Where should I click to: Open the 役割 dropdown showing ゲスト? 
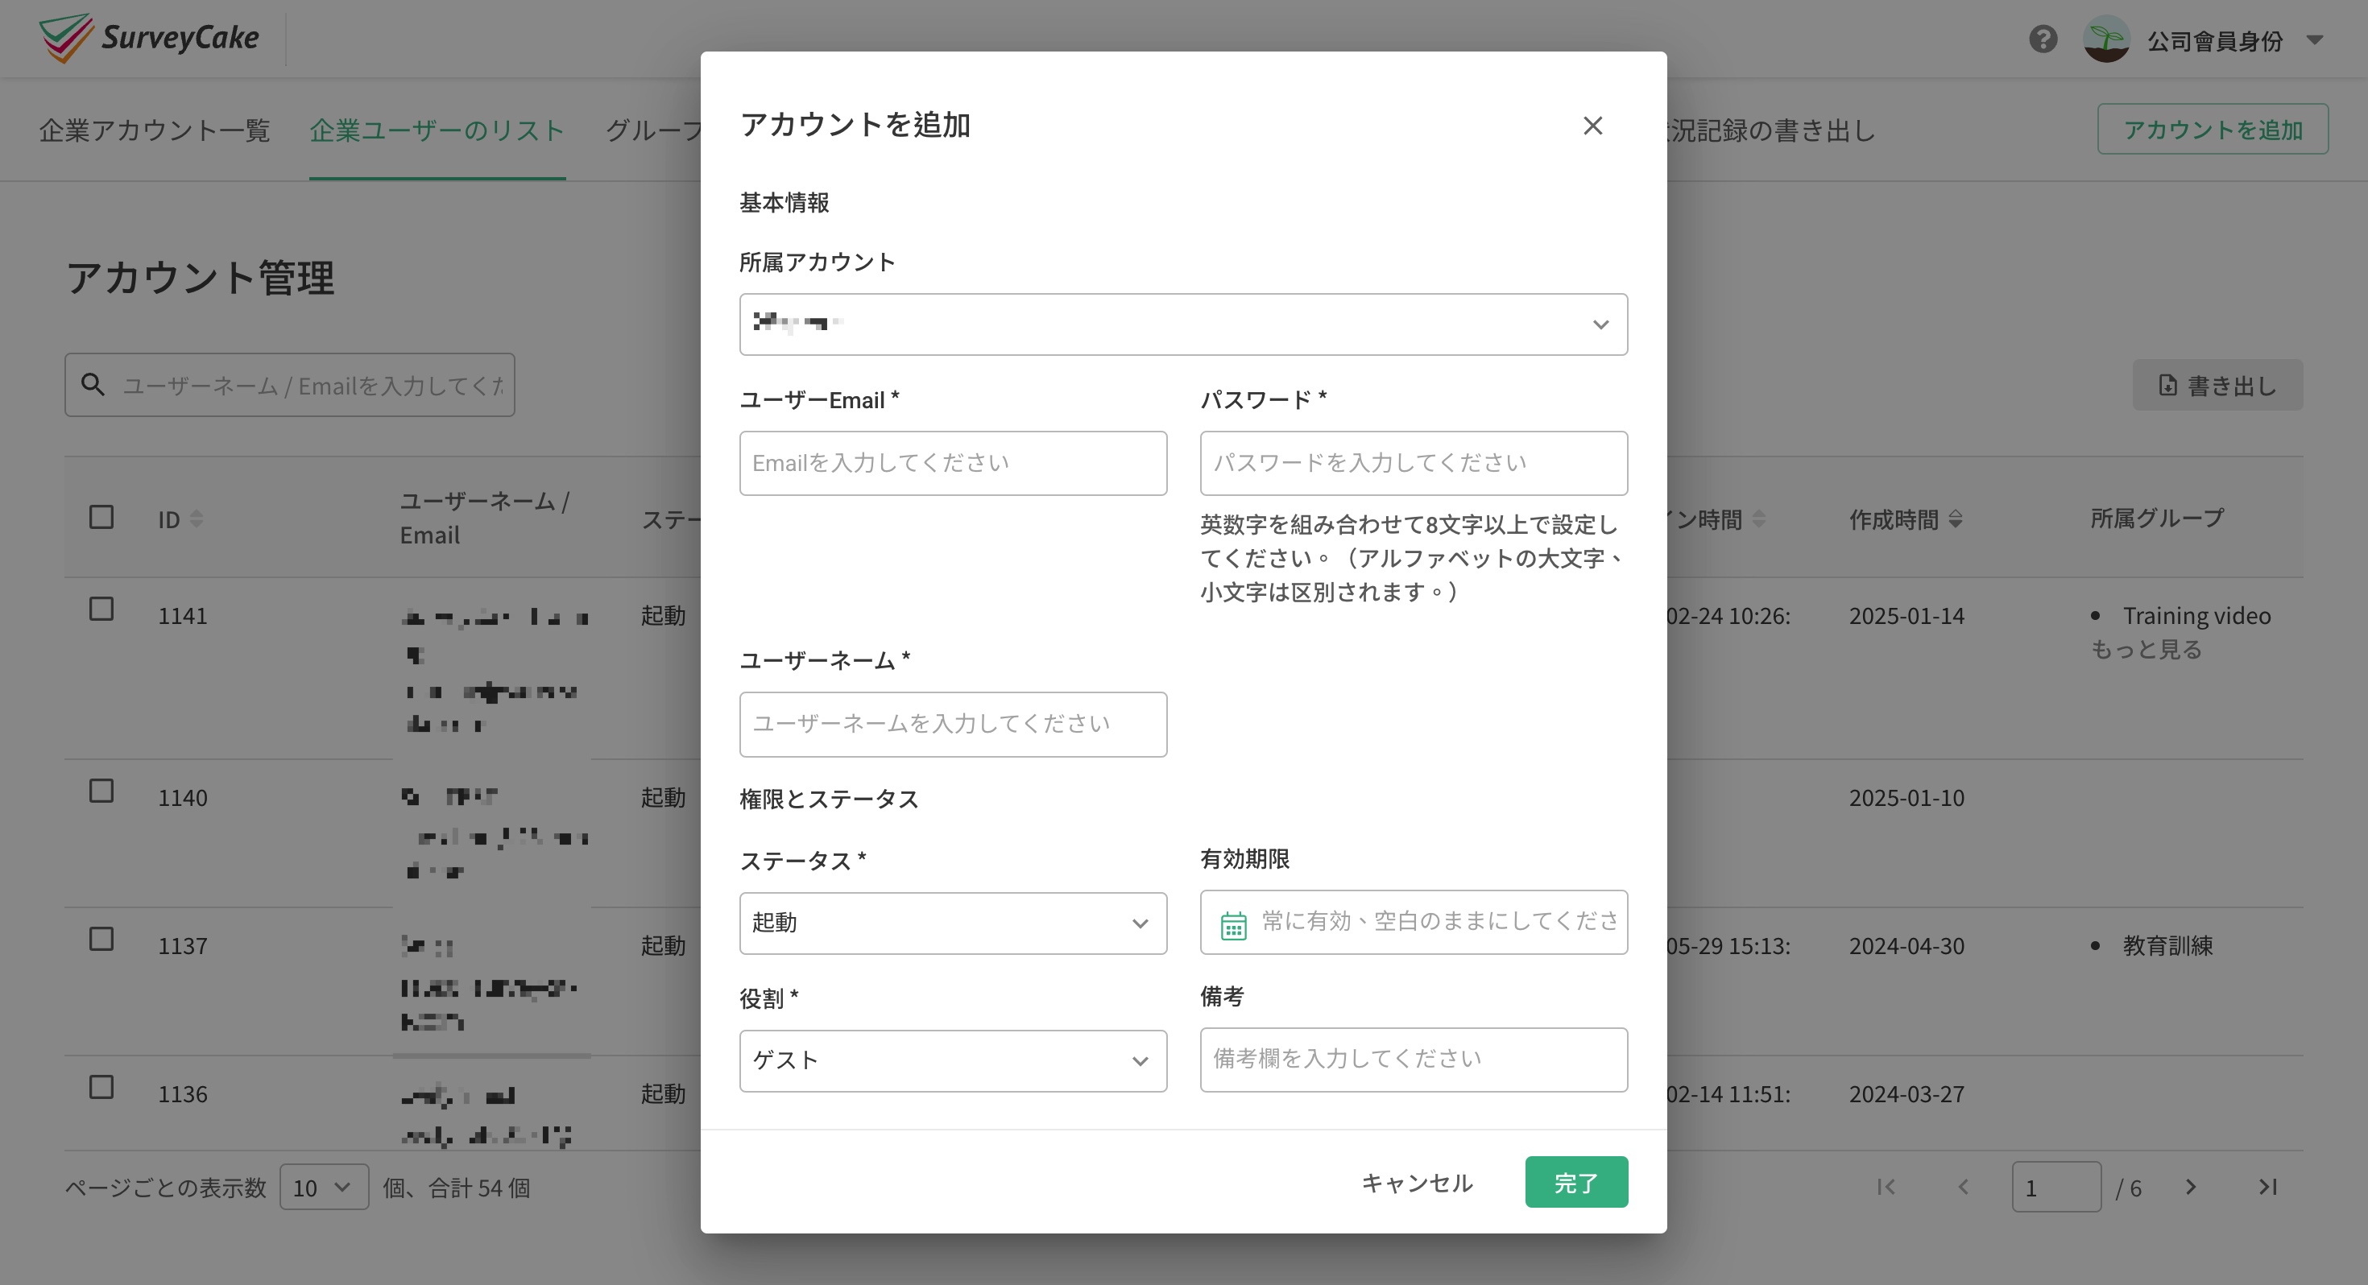(954, 1060)
